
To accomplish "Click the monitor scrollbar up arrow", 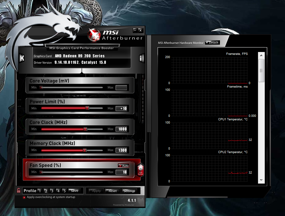I will 261,55.
